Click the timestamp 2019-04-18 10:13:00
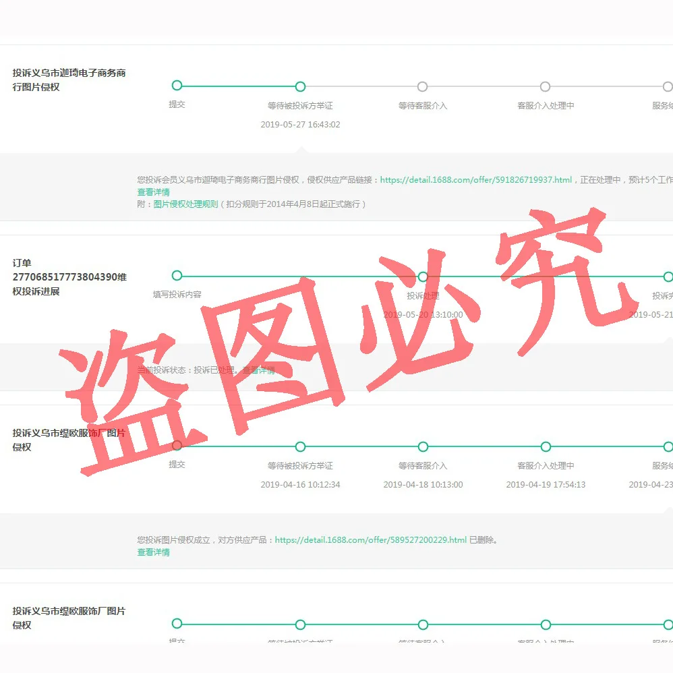Image resolution: width=673 pixels, height=673 pixels. 423,485
